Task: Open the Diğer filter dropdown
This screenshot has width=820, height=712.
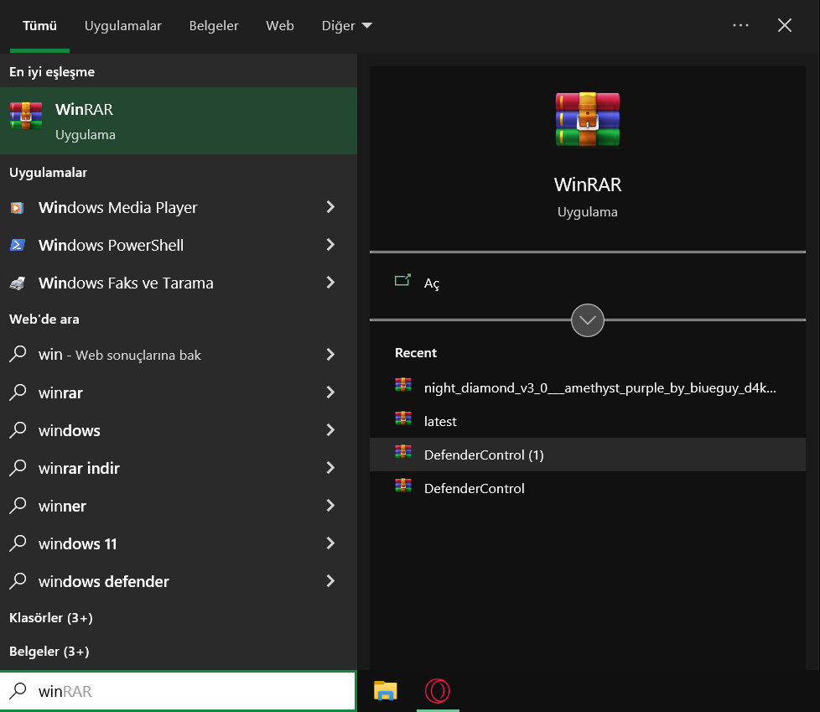Action: (347, 26)
